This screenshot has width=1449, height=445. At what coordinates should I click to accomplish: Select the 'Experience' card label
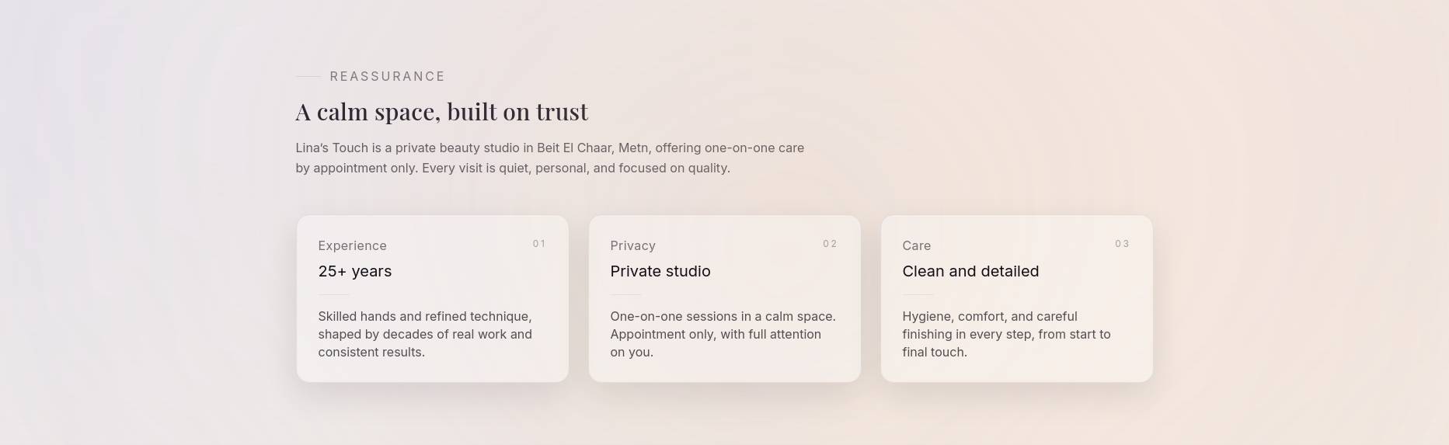click(352, 245)
